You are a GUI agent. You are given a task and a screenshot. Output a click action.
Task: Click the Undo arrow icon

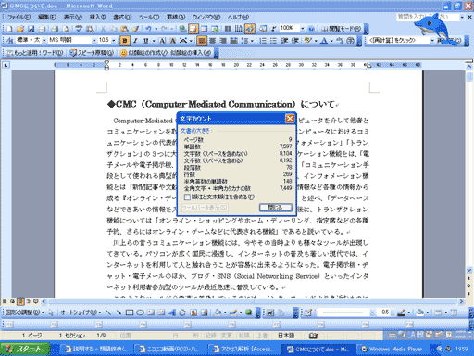(148, 29)
